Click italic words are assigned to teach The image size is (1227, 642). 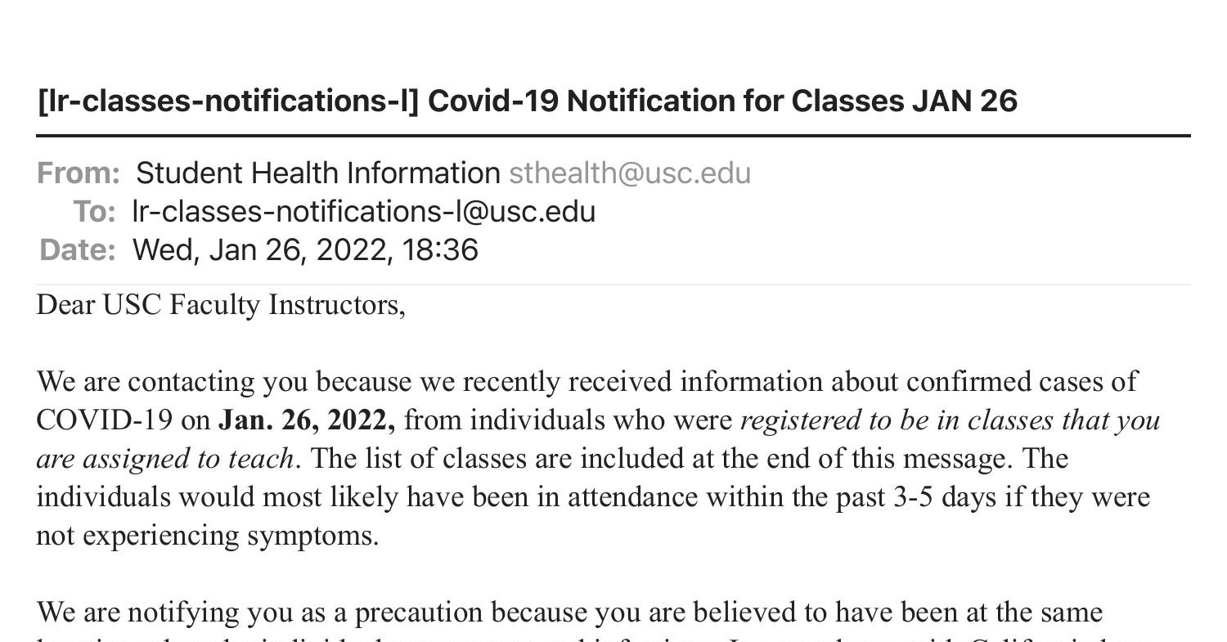click(x=165, y=459)
